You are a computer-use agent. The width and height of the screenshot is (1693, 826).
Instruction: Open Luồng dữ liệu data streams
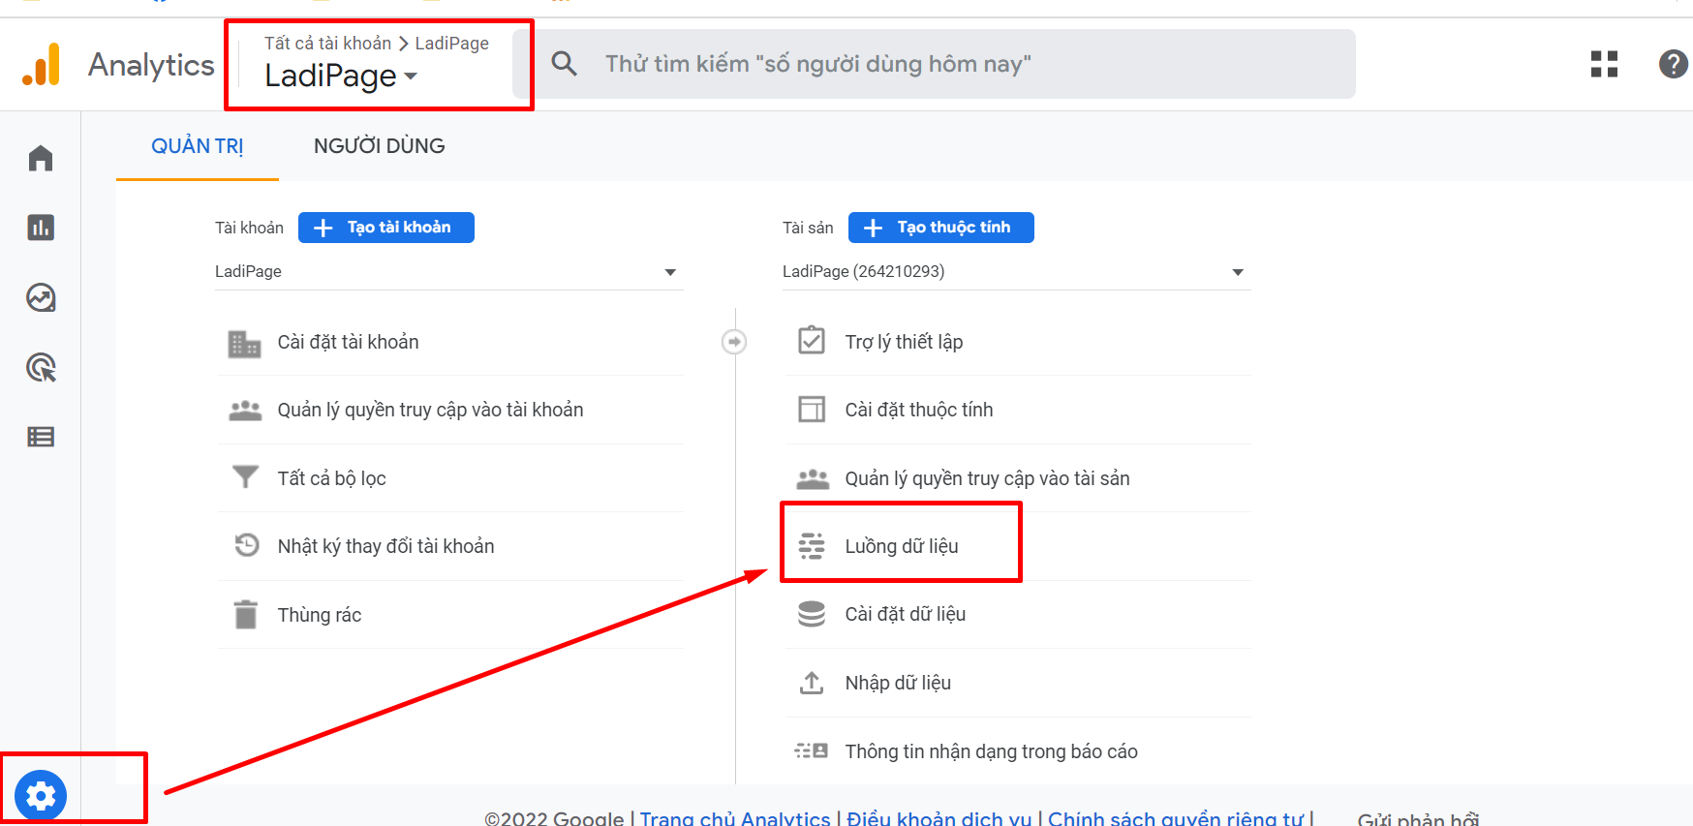(x=901, y=546)
